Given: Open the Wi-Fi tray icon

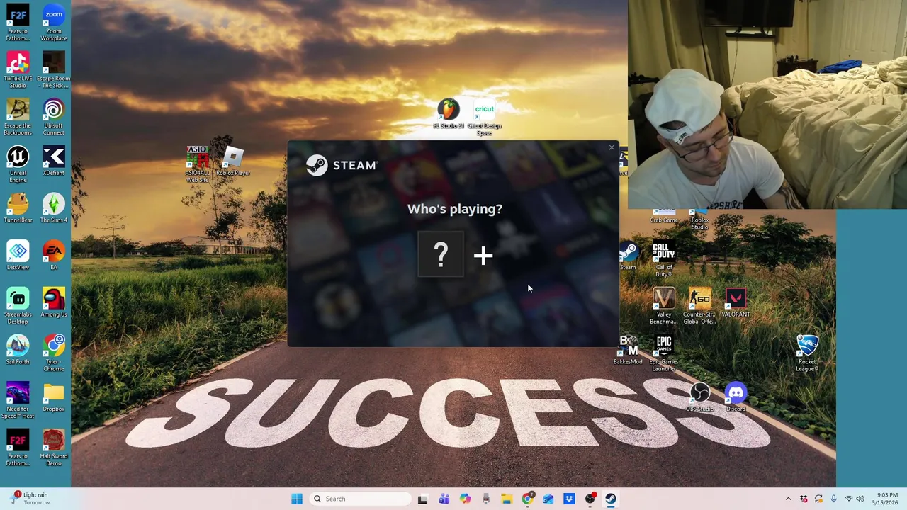Looking at the screenshot, I should coord(848,499).
